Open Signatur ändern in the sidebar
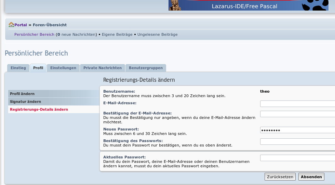This screenshot has height=185, width=335. click(x=25, y=102)
